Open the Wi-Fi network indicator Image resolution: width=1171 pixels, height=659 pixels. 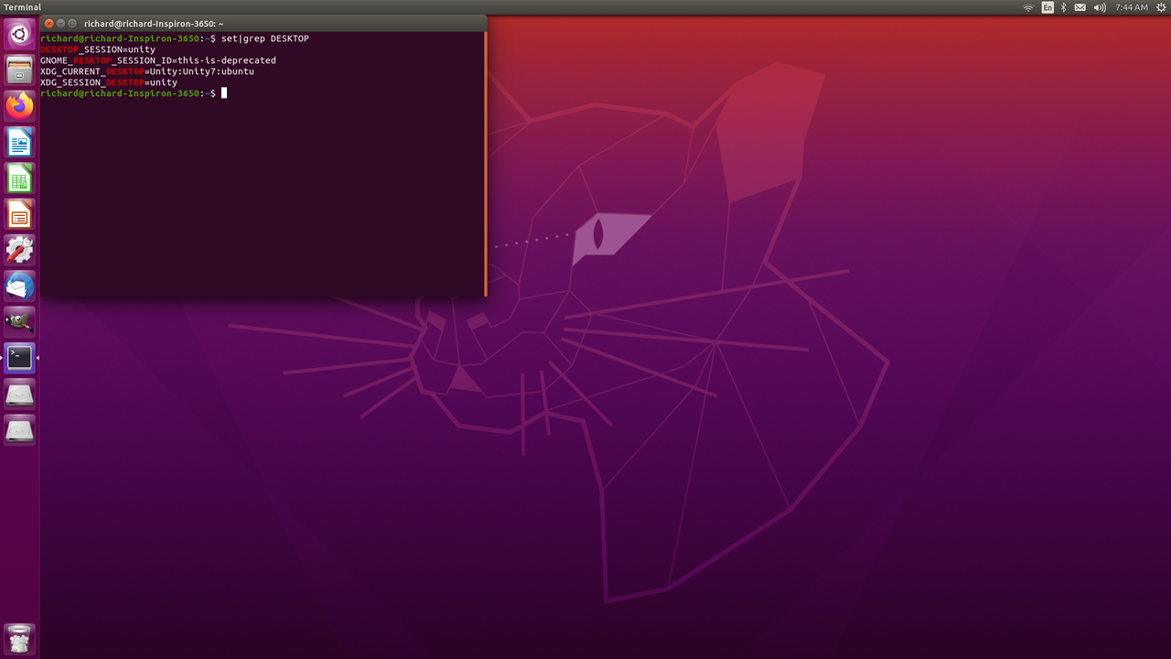pos(1028,7)
